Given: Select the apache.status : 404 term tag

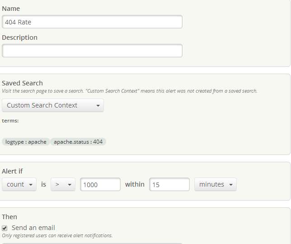Looking at the screenshot, I should [78, 142].
